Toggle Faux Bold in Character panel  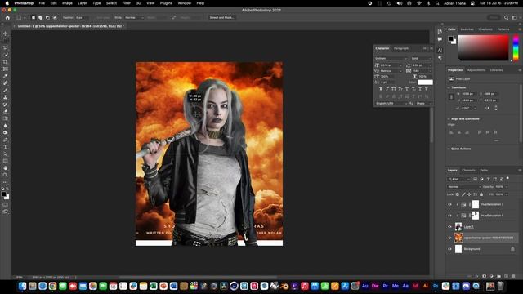click(x=381, y=89)
